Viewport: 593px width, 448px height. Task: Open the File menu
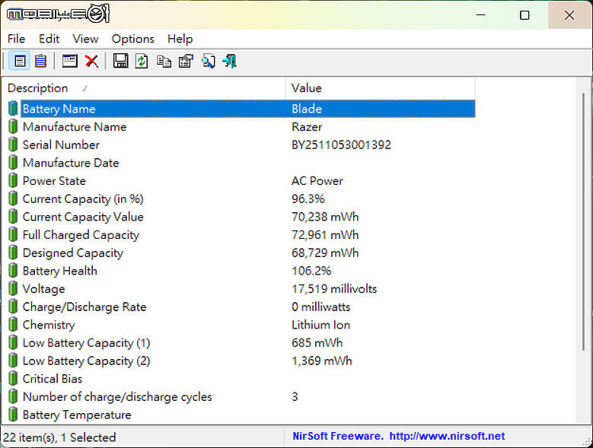(x=16, y=39)
